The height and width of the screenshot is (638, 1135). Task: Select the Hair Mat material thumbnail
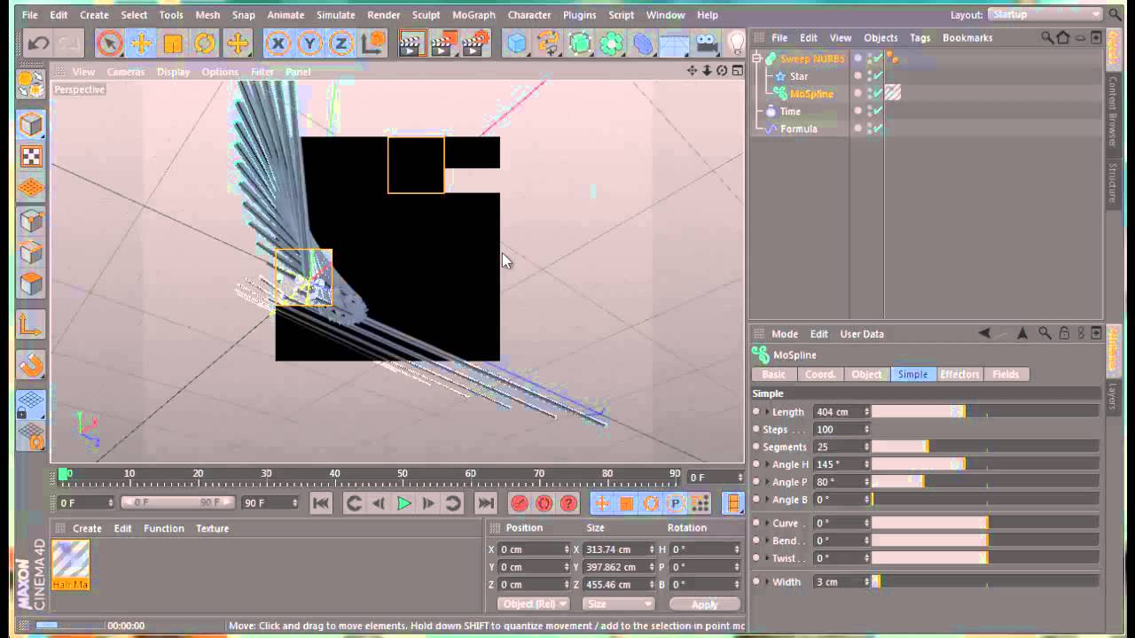click(70, 565)
